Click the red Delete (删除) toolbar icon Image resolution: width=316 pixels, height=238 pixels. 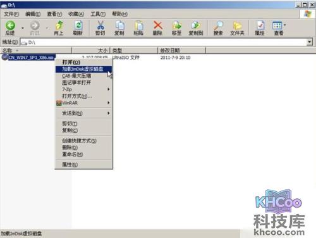pyautogui.click(x=157, y=25)
